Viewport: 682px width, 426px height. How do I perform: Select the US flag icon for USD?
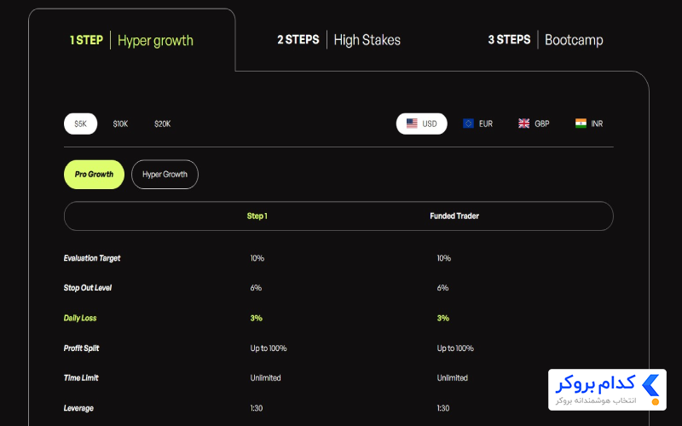tap(412, 124)
